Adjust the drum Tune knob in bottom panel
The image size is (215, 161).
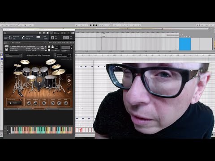(44, 103)
